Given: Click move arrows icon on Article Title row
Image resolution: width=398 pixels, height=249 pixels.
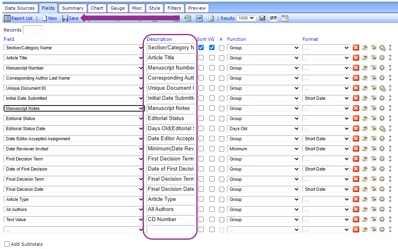Looking at the screenshot, I should [390, 58].
